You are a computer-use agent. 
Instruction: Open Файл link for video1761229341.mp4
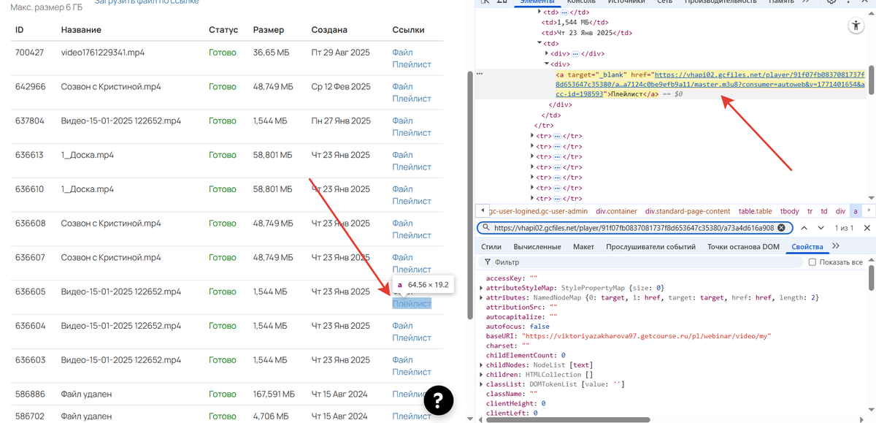point(402,53)
